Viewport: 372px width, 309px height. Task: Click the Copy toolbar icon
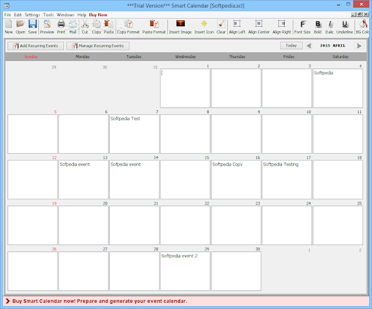click(96, 27)
